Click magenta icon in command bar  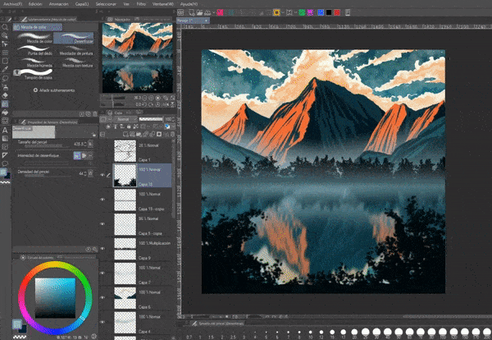point(310,12)
